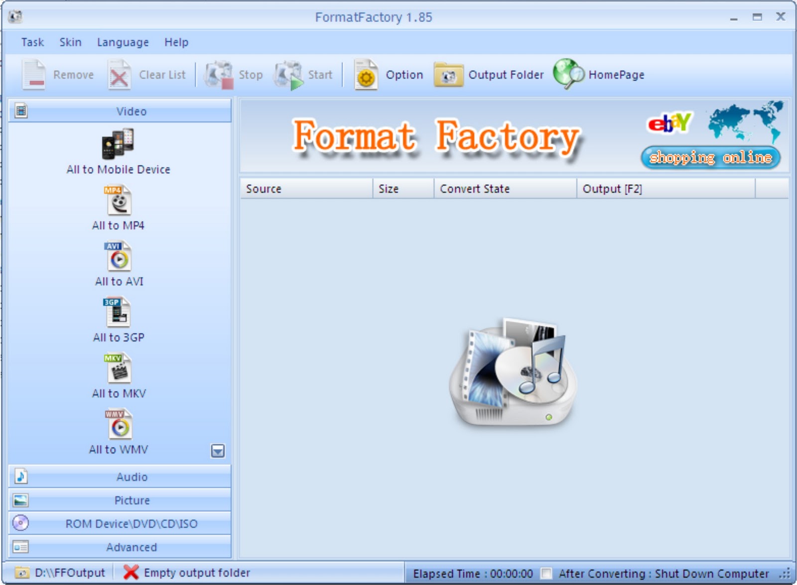Click the world map banner image
This screenshot has height=585, width=797.
point(745,122)
